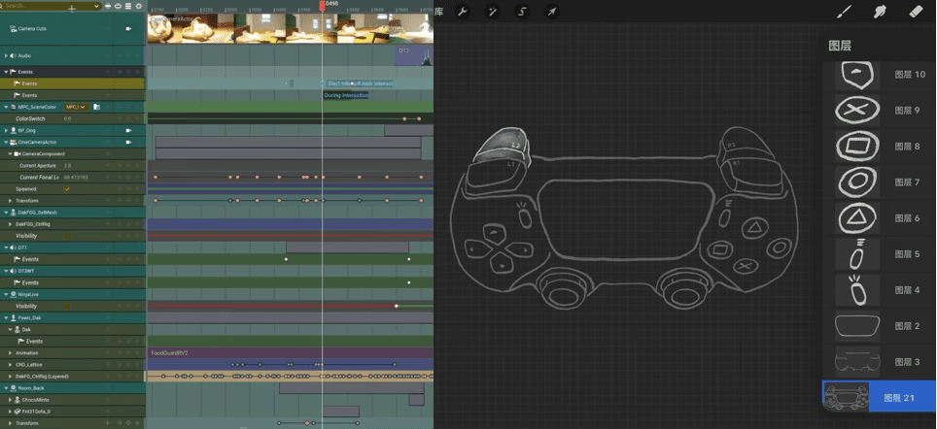Viewport: 937px width, 429px height.
Task: Click the NinjaLive actor icon
Action: point(14,294)
